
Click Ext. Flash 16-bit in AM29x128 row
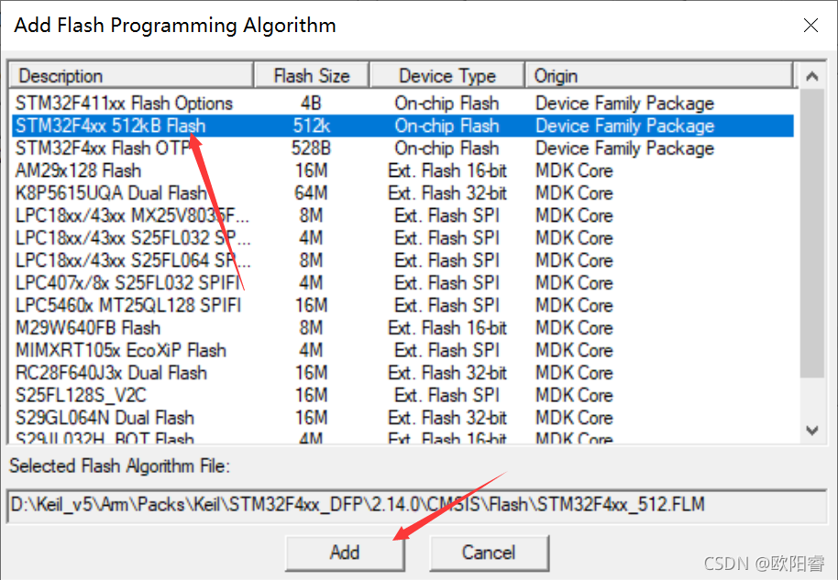coord(447,170)
